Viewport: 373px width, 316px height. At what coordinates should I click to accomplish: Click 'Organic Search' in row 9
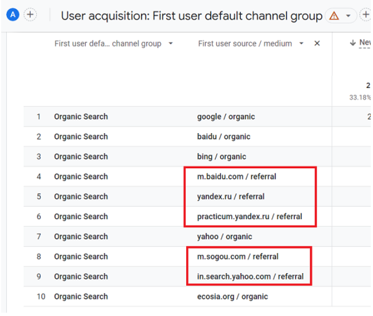tap(81, 276)
